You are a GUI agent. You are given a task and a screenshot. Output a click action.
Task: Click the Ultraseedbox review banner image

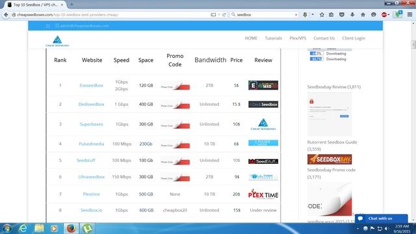(x=263, y=177)
